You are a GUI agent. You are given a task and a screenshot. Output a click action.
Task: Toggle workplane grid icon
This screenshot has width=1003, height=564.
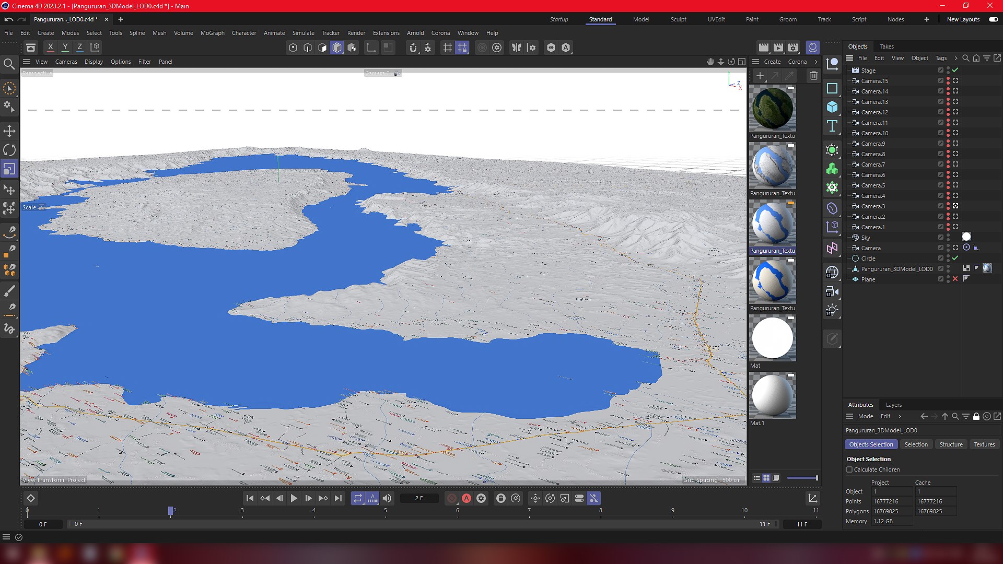click(x=448, y=48)
